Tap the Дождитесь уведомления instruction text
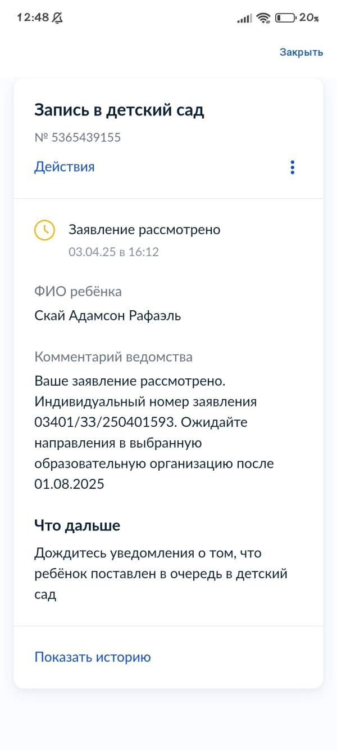Image resolution: width=337 pixels, height=750 pixels. tap(161, 574)
